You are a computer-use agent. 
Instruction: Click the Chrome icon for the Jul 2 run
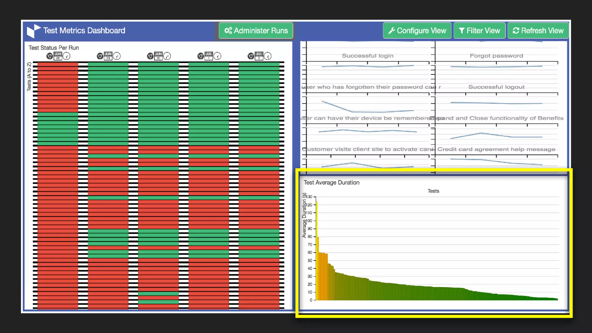click(251, 56)
